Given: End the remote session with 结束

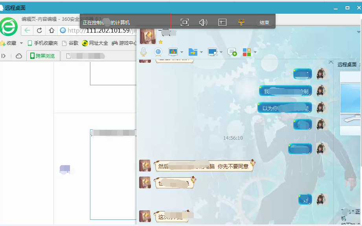Looking at the screenshot, I should click(265, 23).
